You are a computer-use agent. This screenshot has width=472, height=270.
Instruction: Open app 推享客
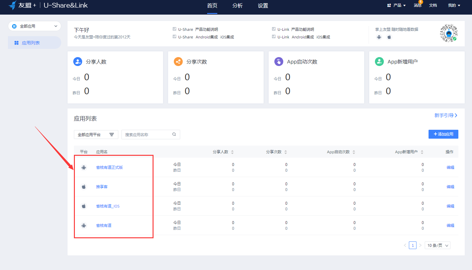pyautogui.click(x=102, y=187)
